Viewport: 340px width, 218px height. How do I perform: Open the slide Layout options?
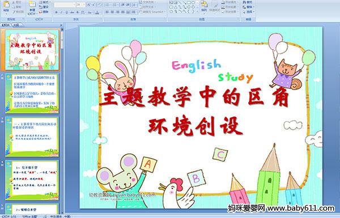[44, 2]
